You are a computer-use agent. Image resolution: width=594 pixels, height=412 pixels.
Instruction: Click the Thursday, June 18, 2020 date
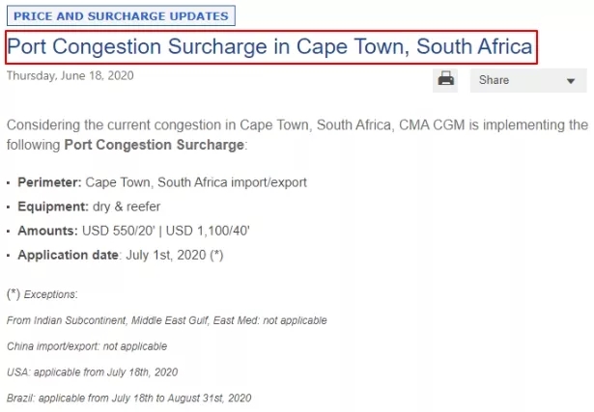pyautogui.click(x=70, y=75)
